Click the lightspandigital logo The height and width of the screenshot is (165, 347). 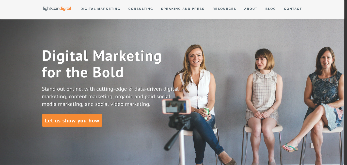click(57, 9)
